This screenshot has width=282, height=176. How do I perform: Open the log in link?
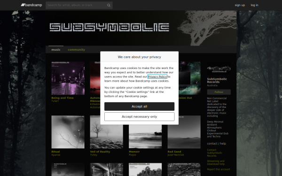click(254, 5)
